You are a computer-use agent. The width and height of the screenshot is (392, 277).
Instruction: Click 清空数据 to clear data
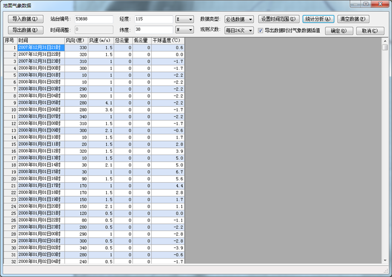(353, 19)
